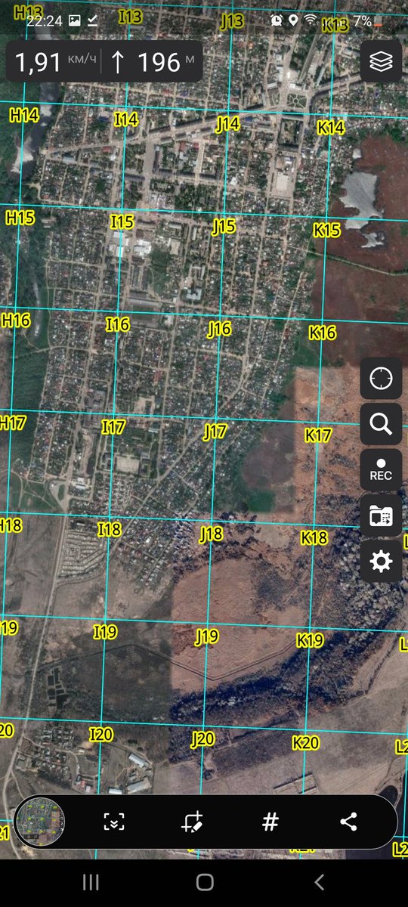Select grid label K20
408x907 pixels.
click(305, 743)
